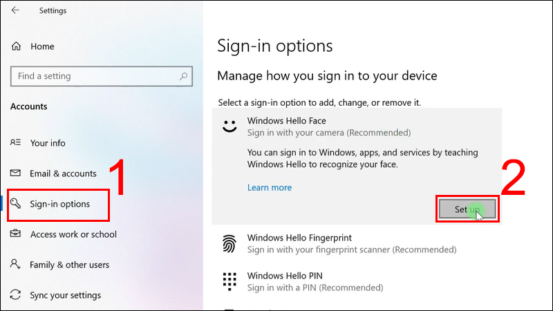Select Family & other users
This screenshot has width=553, height=311.
[x=70, y=265]
